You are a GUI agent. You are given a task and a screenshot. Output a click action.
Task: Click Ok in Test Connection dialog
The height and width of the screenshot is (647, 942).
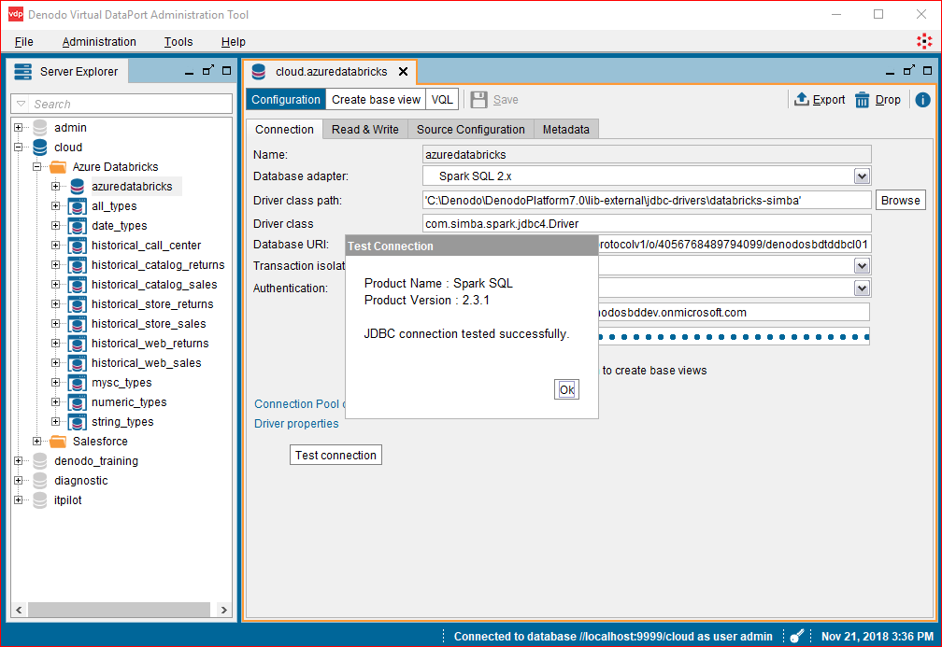566,390
